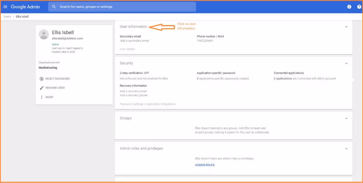
Task: Click the search magnifier icon
Action: [54, 7]
